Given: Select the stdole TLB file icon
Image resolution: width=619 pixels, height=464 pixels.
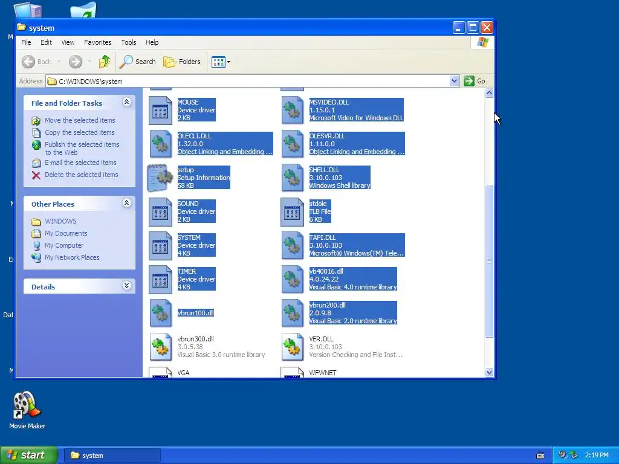Looking at the screenshot, I should click(293, 212).
